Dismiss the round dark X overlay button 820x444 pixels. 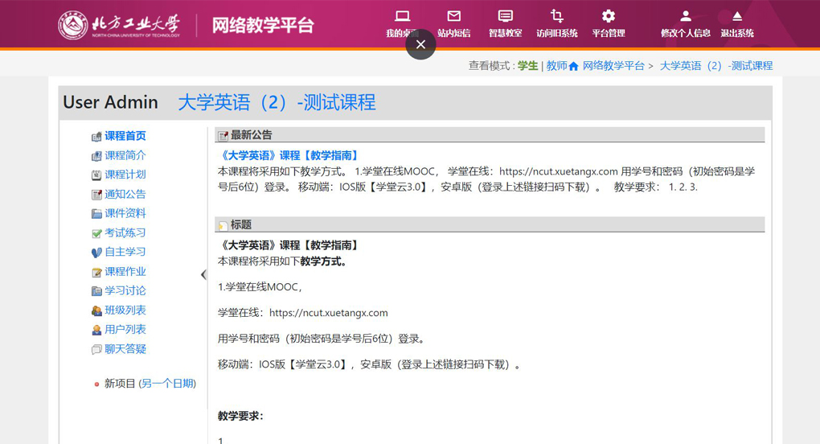click(420, 44)
